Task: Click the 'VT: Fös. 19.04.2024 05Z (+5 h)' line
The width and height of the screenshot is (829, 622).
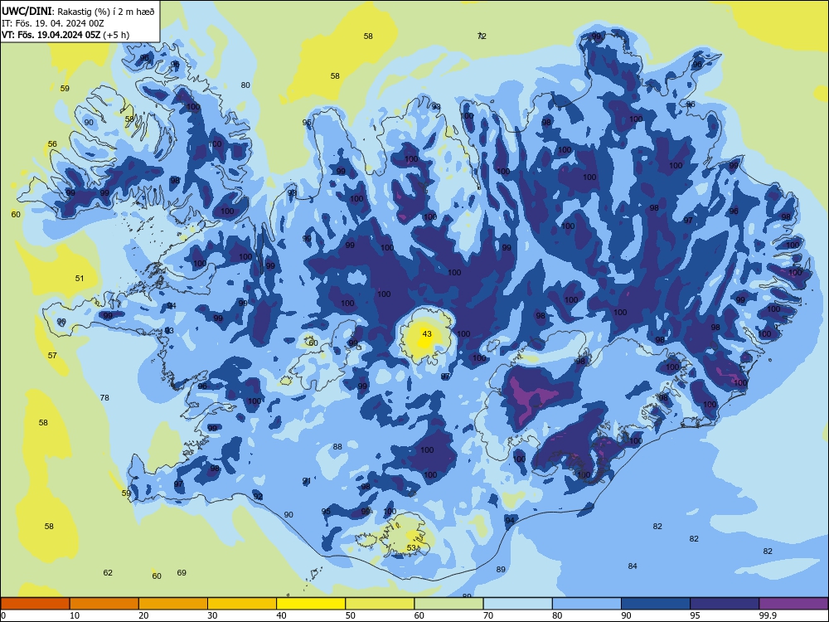Action: click(65, 35)
